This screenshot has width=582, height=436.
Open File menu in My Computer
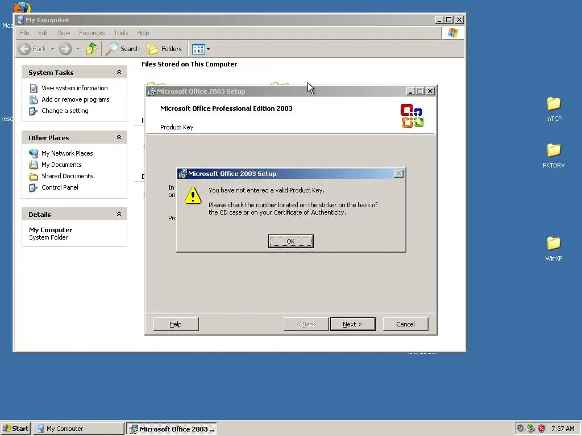(x=24, y=33)
